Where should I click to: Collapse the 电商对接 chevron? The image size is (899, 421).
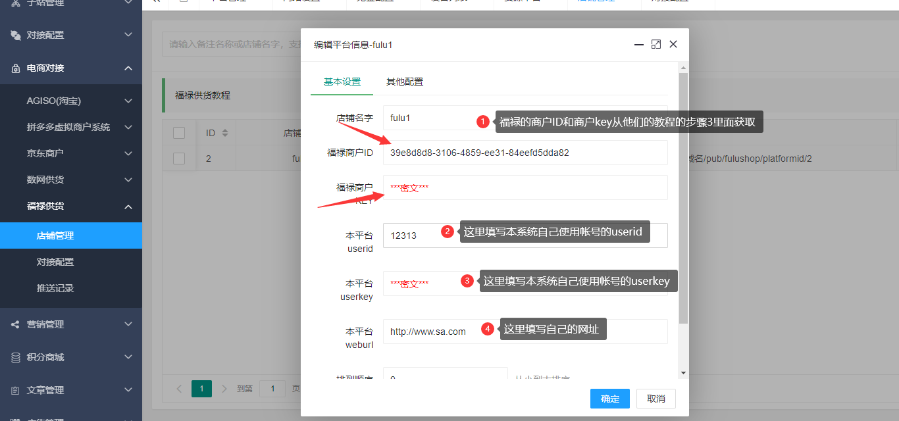point(128,68)
